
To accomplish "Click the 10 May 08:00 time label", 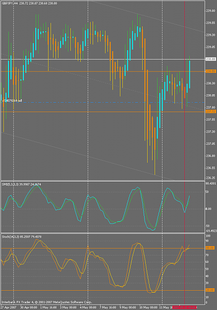I will [x=148, y=308].
